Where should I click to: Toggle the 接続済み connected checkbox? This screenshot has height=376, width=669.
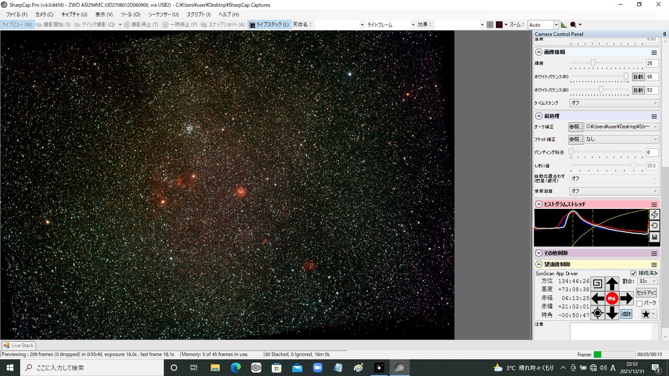point(633,273)
